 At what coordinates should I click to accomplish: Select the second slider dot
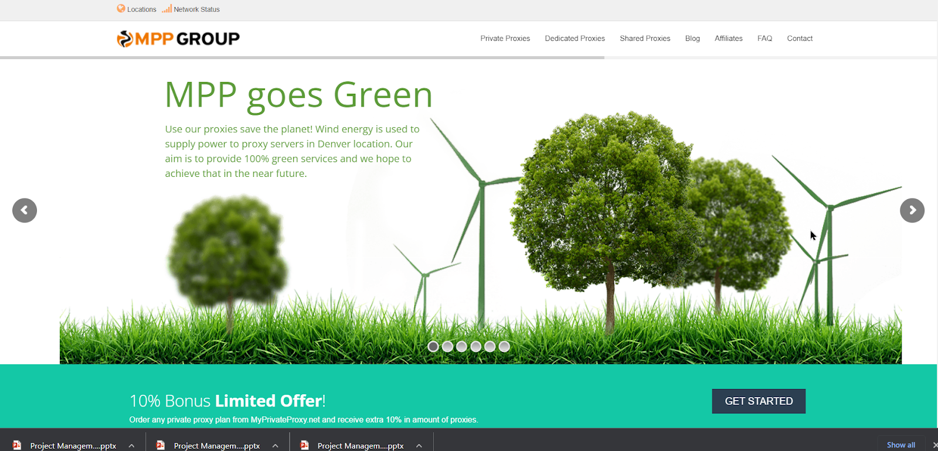[447, 347]
